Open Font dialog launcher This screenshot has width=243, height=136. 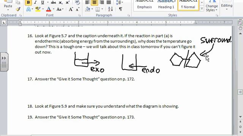tap(79, 15)
